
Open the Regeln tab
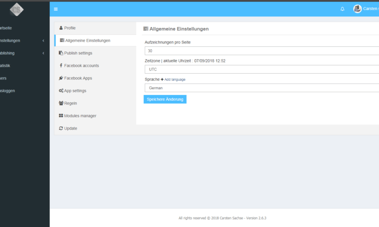[x=95, y=103]
